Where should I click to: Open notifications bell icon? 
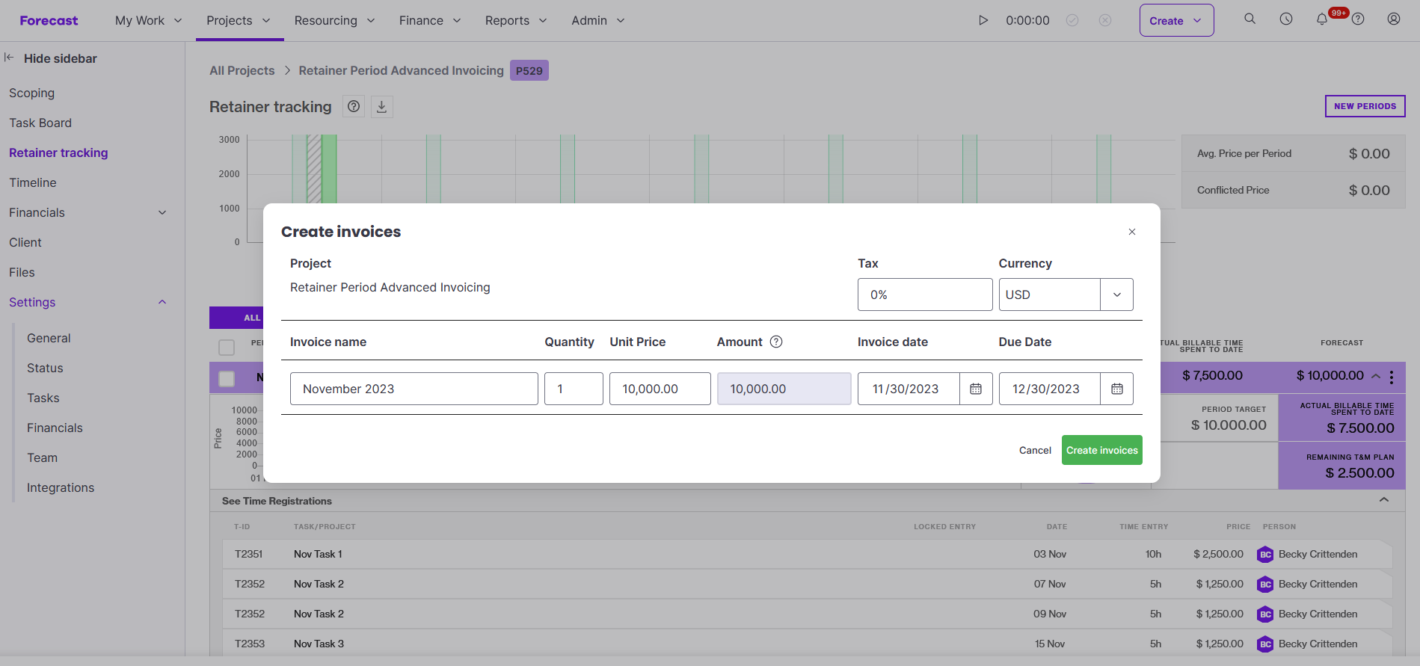click(1322, 19)
